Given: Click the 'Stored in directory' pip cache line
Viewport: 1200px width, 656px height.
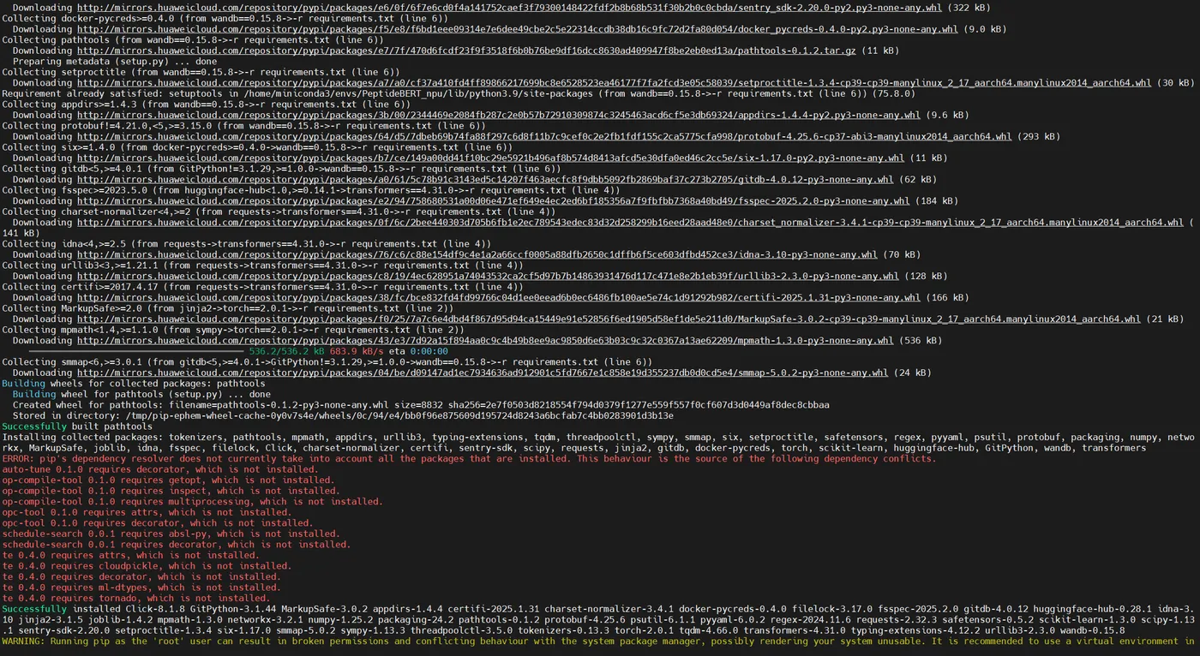Looking at the screenshot, I should point(343,416).
